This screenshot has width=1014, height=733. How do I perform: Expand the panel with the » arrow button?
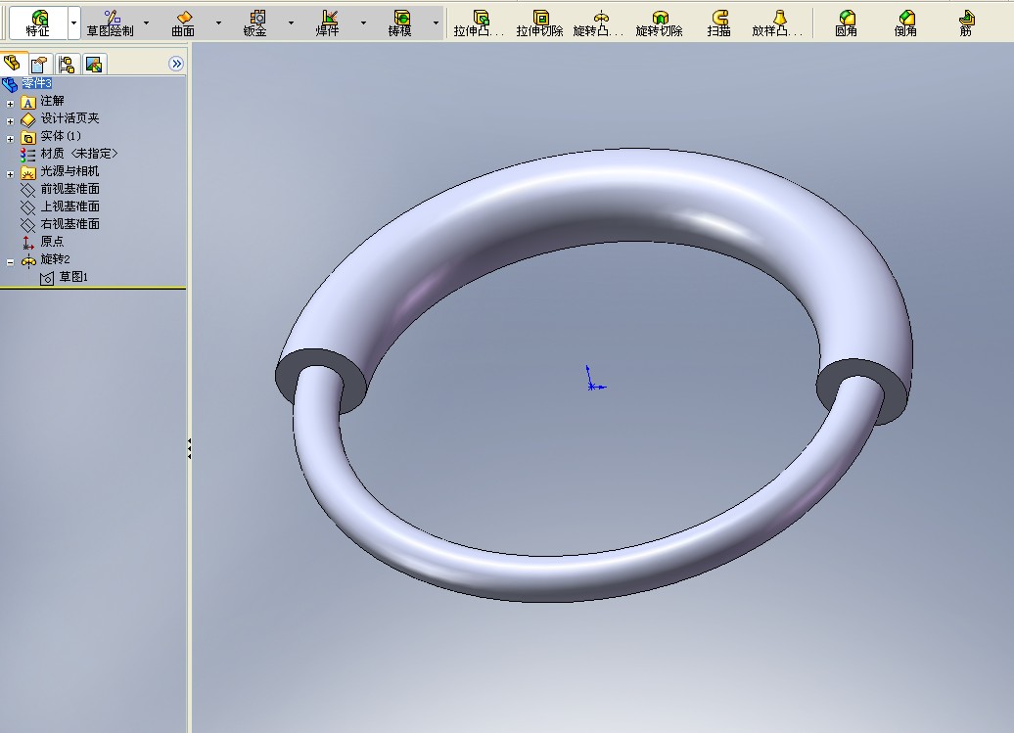point(176,64)
